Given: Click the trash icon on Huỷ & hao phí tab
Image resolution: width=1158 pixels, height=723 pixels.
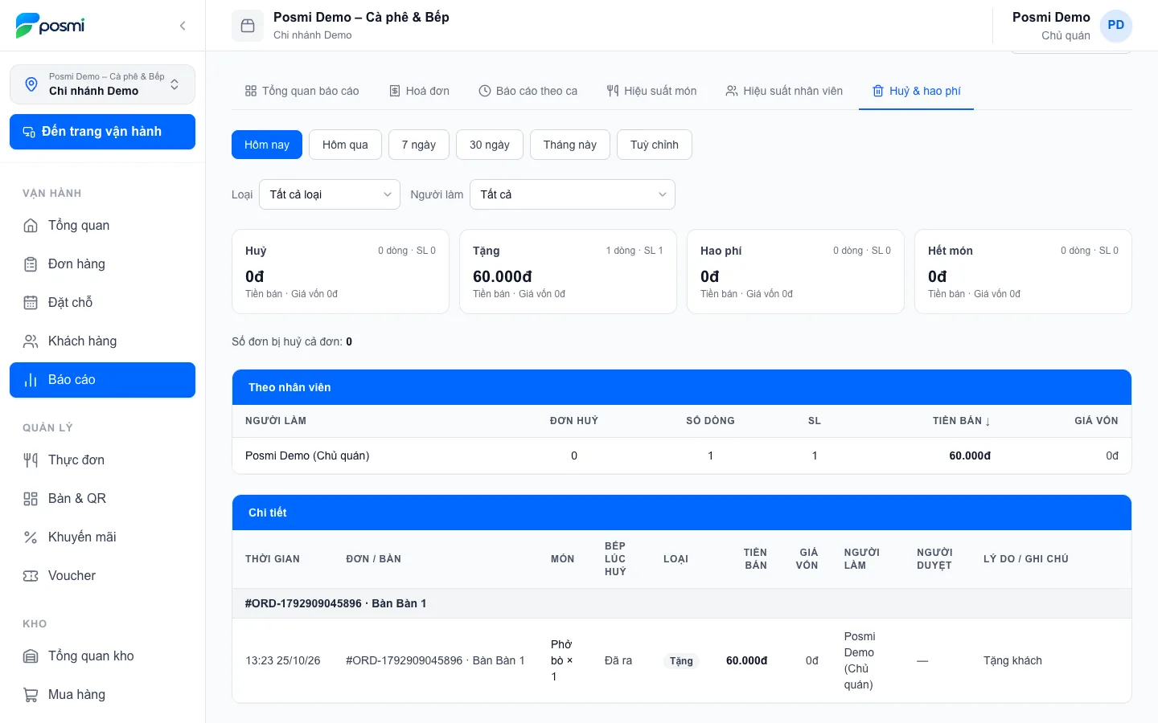Looking at the screenshot, I should (878, 91).
